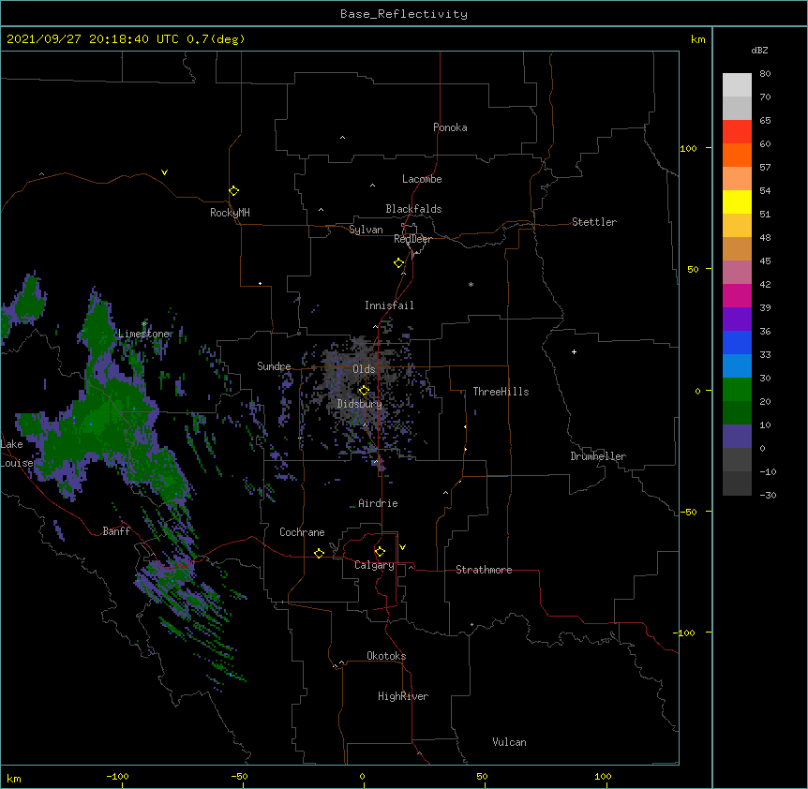Image resolution: width=808 pixels, height=789 pixels.
Task: Click the white asterisk marker east of Innisfail
Action: click(x=471, y=284)
